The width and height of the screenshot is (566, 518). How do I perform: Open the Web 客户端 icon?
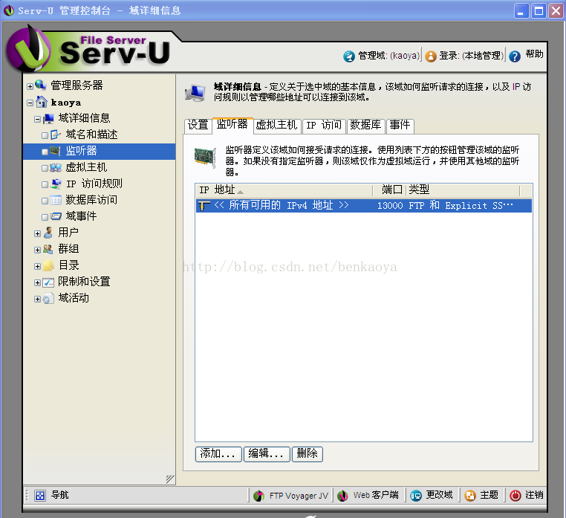[x=342, y=496]
